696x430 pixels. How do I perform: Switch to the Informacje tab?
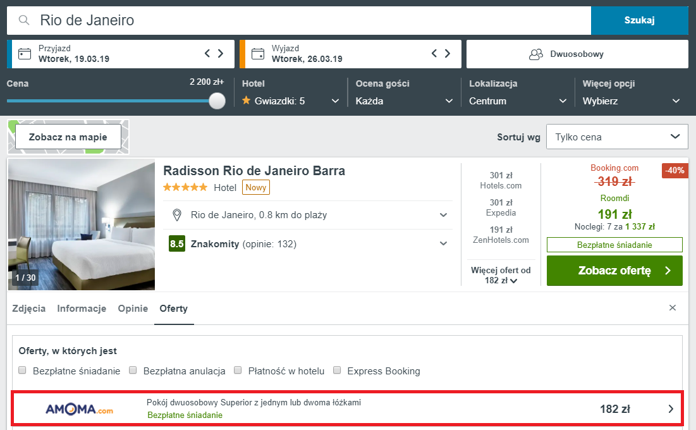coord(82,309)
